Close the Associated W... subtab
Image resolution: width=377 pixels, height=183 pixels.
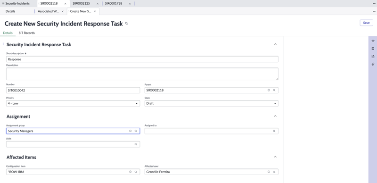click(x=63, y=11)
